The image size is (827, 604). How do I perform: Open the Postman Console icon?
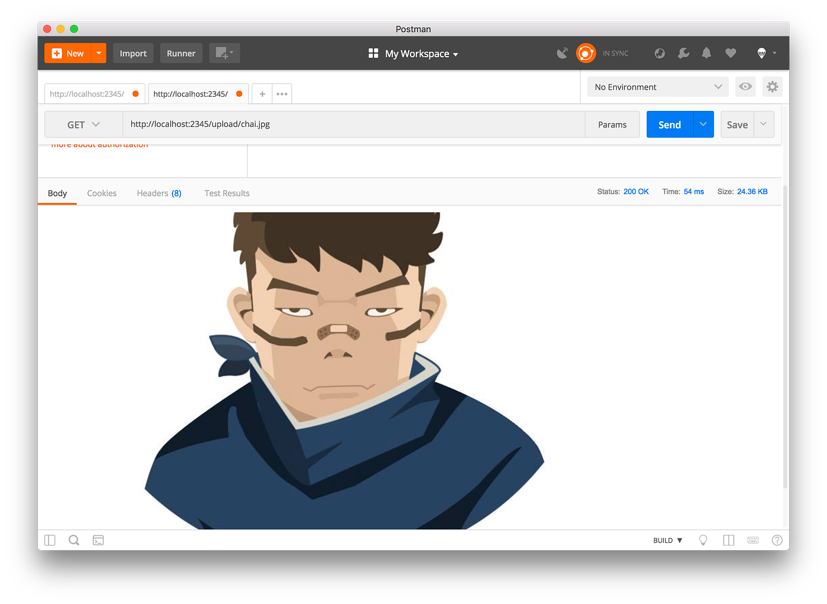98,540
